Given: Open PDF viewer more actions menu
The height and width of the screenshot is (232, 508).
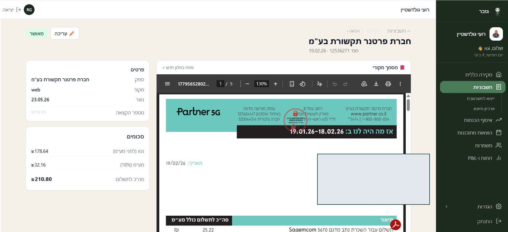Looking at the screenshot, I should (x=400, y=84).
